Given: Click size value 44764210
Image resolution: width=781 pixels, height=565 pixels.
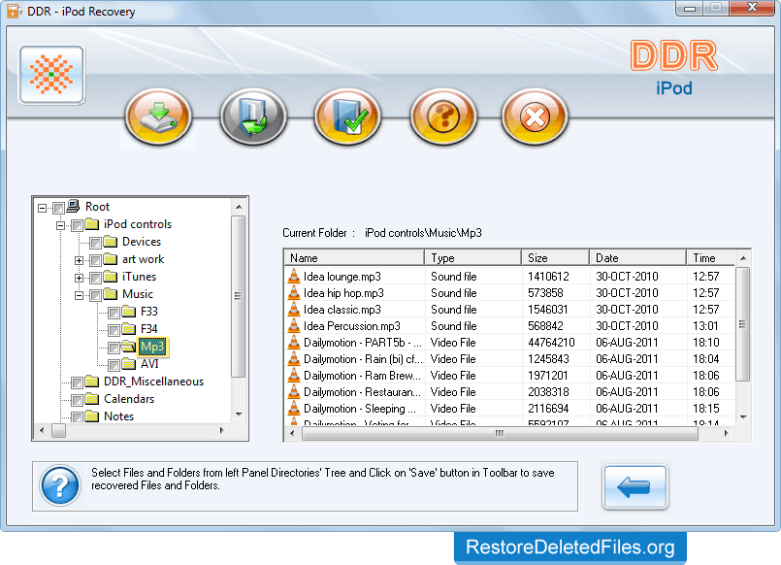Looking at the screenshot, I should pyautogui.click(x=551, y=343).
